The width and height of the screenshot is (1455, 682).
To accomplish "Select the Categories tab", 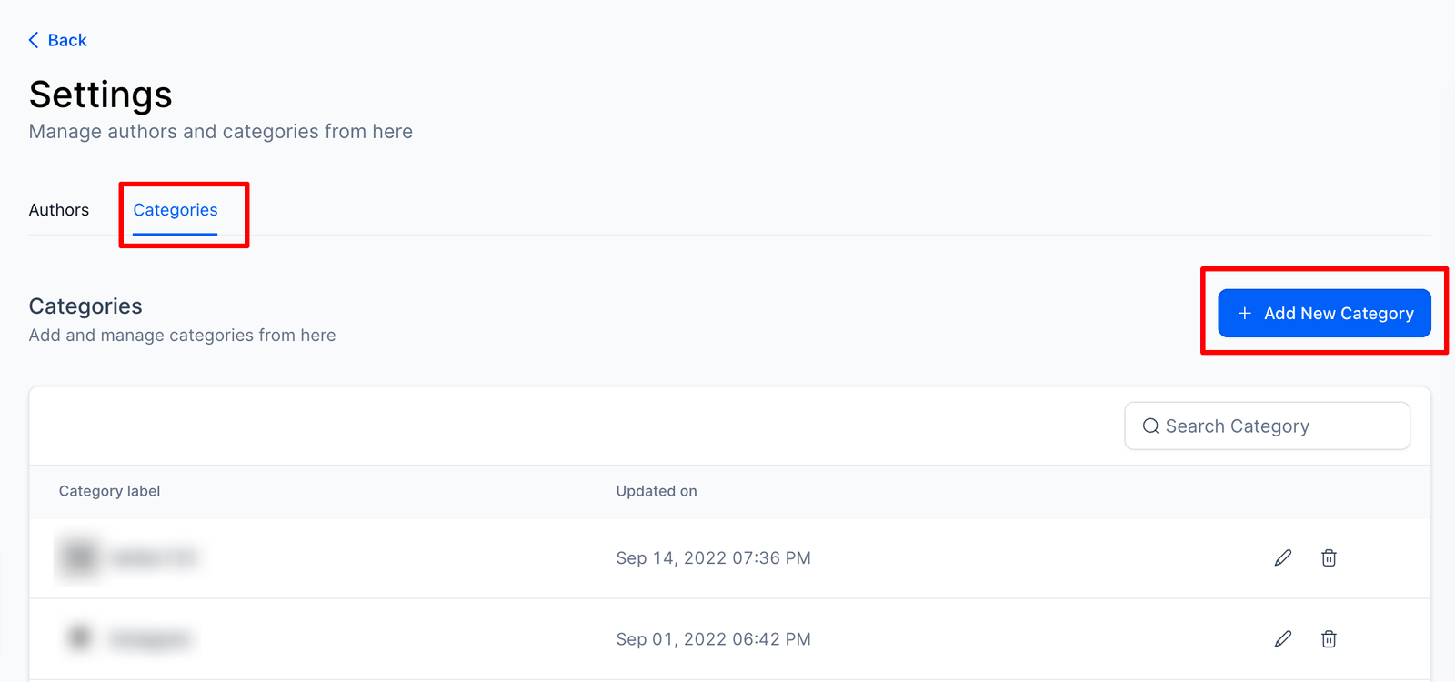I will point(176,210).
